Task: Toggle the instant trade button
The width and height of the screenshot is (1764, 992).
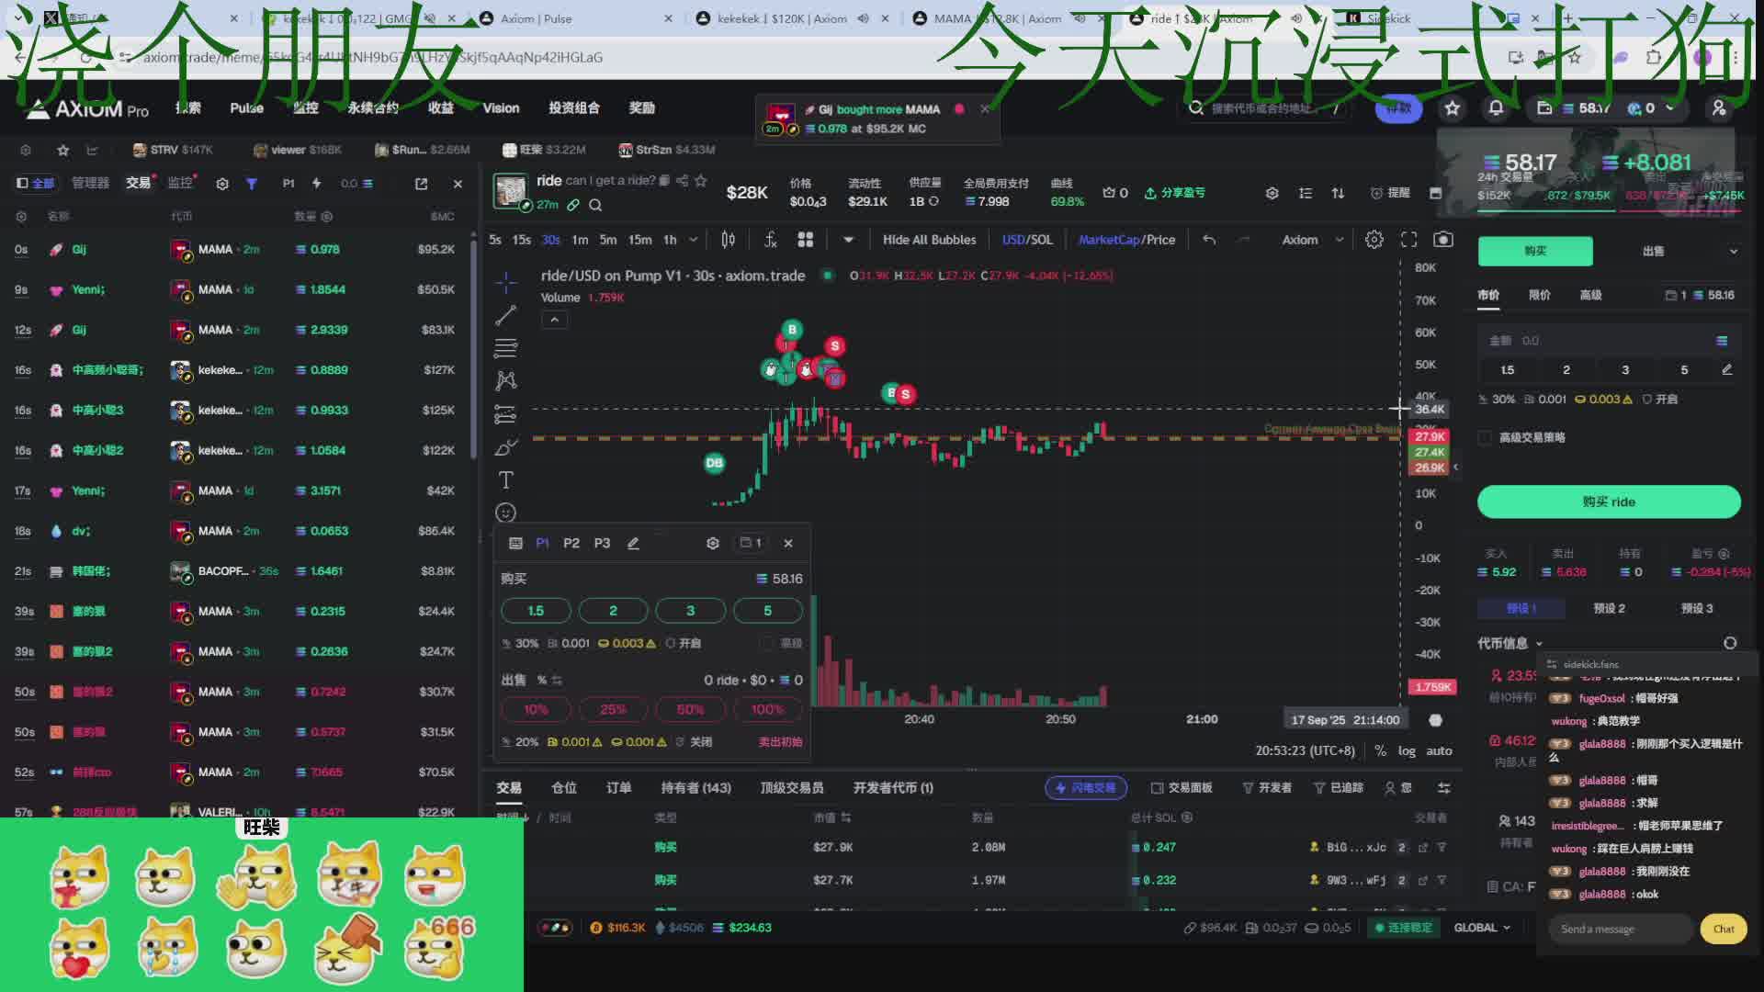Action: pyautogui.click(x=1085, y=787)
